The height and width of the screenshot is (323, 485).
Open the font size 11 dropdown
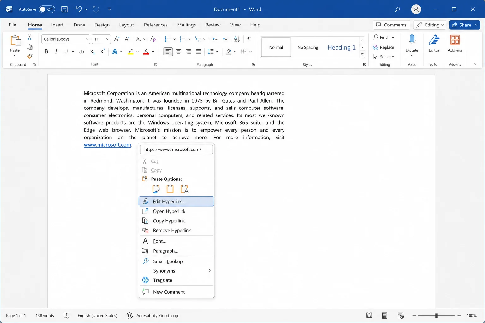pos(107,39)
